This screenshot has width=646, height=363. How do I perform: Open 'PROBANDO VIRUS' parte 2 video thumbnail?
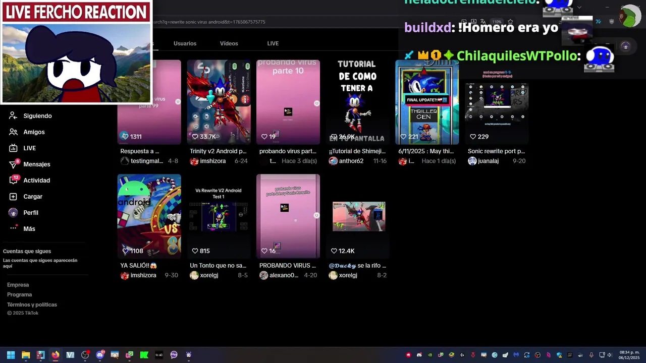(288, 216)
